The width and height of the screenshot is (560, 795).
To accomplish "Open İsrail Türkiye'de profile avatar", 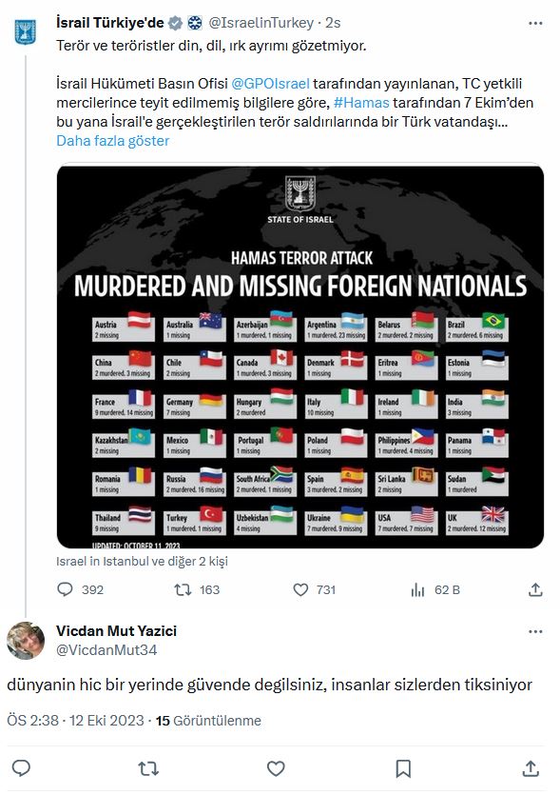I will pyautogui.click(x=26, y=31).
